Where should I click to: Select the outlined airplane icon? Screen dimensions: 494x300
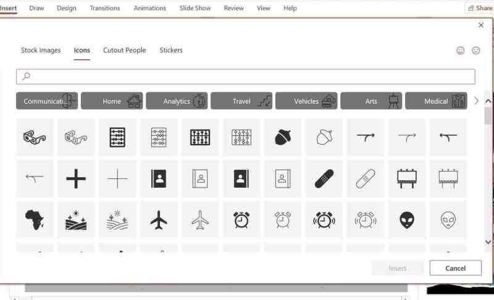pos(200,220)
